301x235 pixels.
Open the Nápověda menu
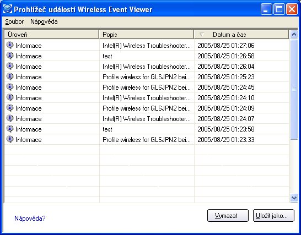point(44,21)
